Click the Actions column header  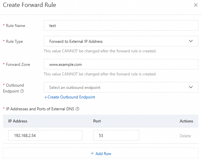(x=186, y=121)
